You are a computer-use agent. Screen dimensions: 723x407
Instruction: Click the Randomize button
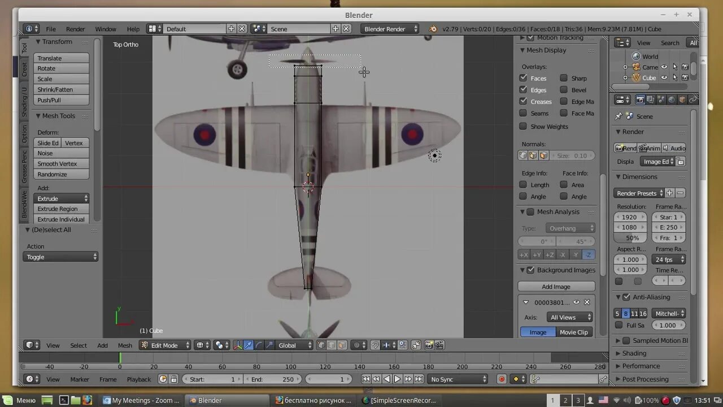[x=62, y=174]
